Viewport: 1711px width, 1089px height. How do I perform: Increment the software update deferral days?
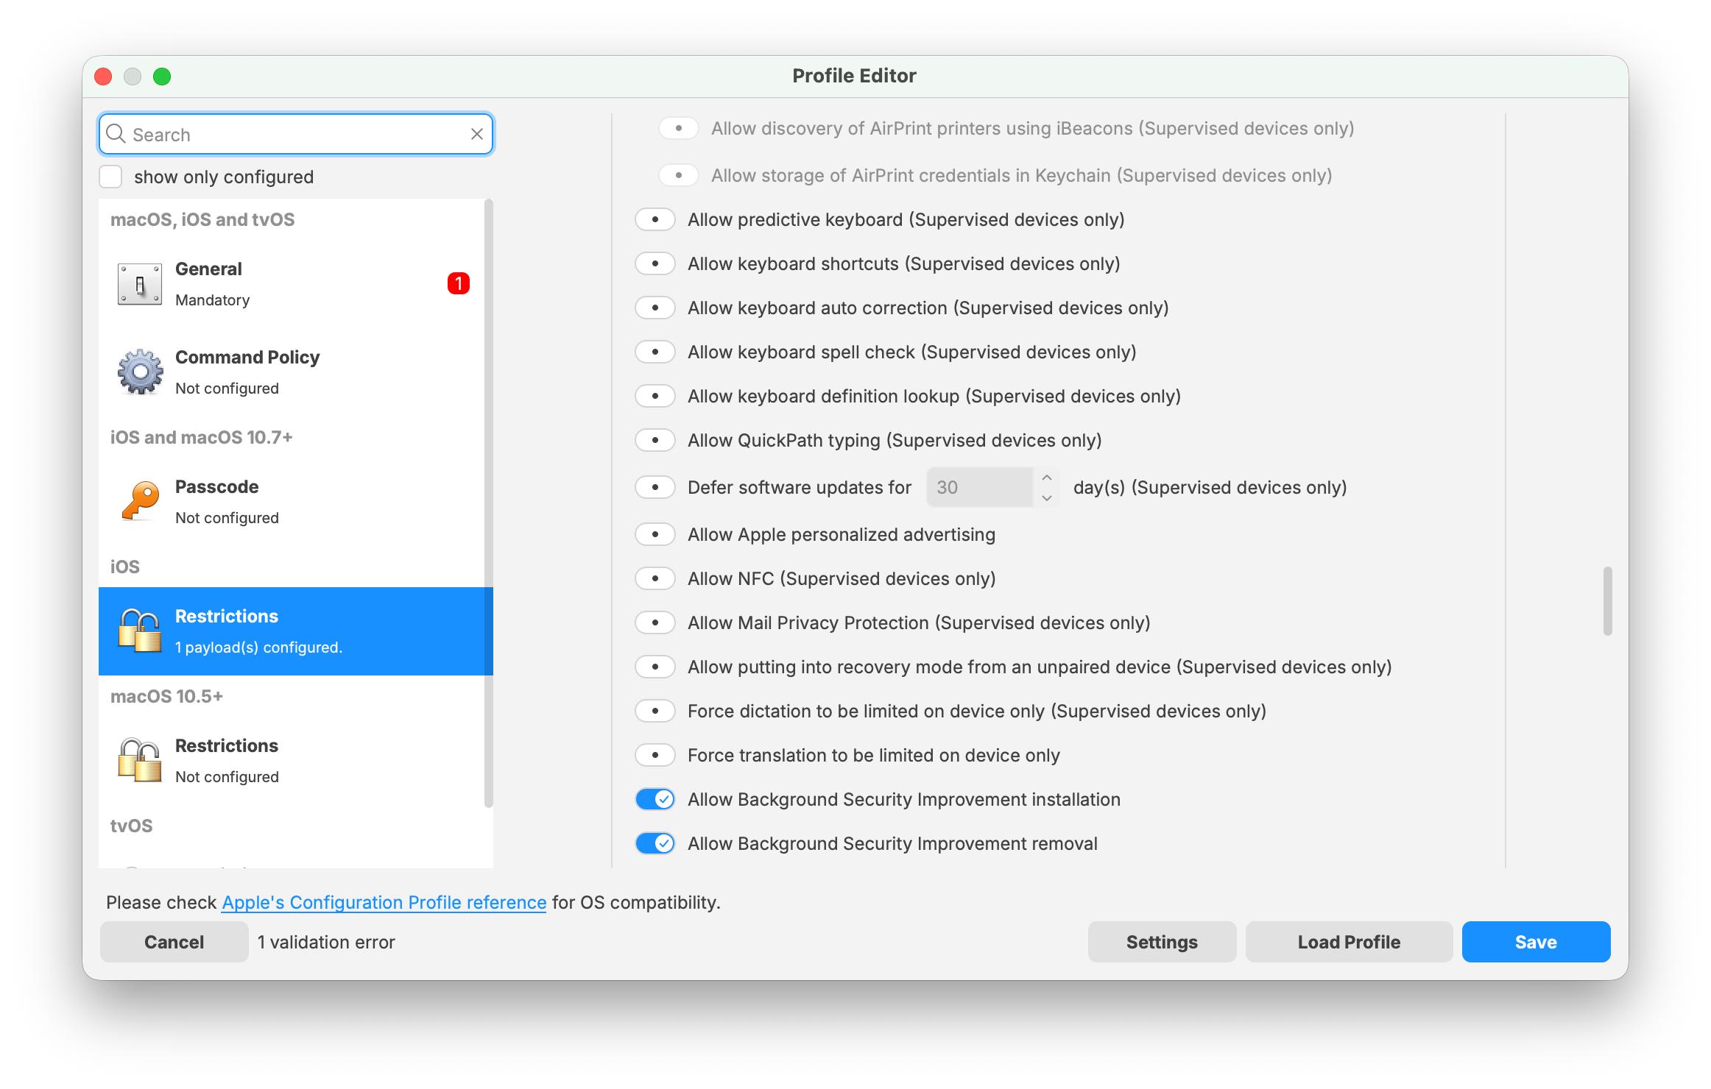(1045, 480)
